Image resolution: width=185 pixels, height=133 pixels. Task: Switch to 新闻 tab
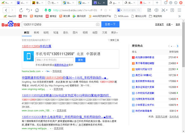pyautogui.click(x=36, y=33)
